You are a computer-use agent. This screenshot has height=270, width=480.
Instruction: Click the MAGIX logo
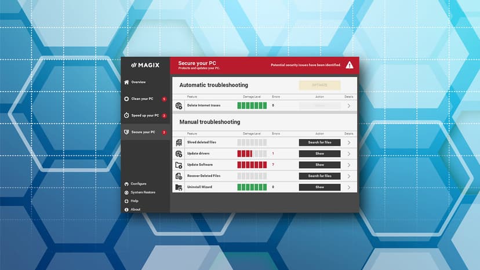click(x=145, y=65)
